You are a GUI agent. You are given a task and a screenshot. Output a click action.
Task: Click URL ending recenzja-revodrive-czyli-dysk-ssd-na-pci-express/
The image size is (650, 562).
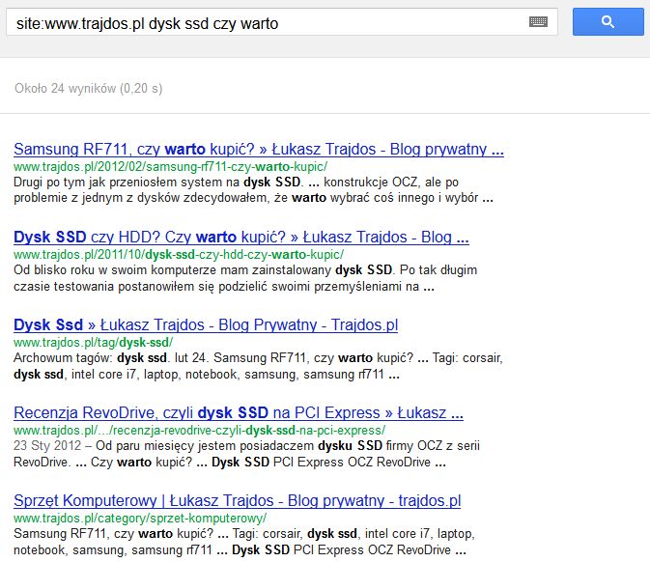pyautogui.click(x=199, y=431)
